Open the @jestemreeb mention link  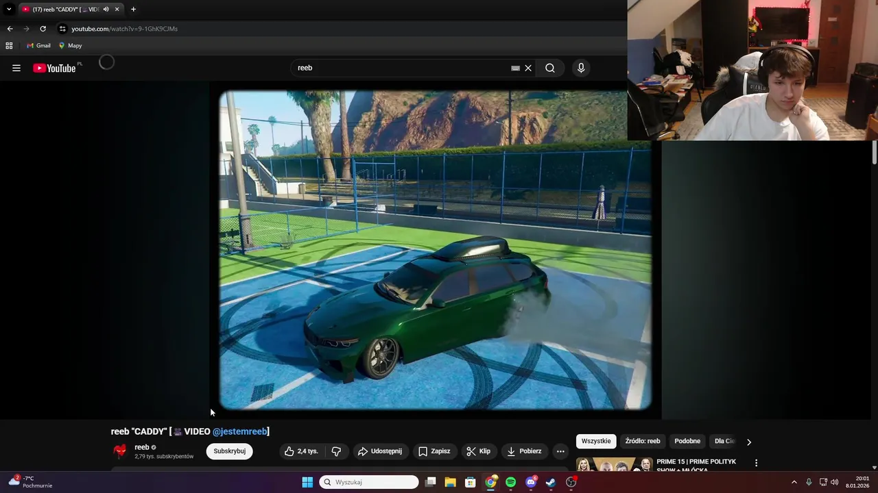tap(239, 431)
